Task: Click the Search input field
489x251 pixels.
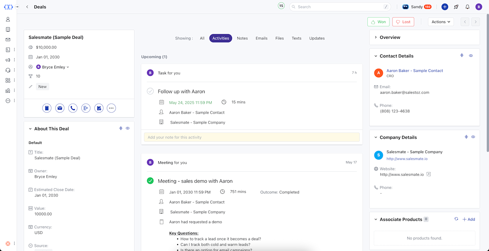Action: click(x=340, y=7)
